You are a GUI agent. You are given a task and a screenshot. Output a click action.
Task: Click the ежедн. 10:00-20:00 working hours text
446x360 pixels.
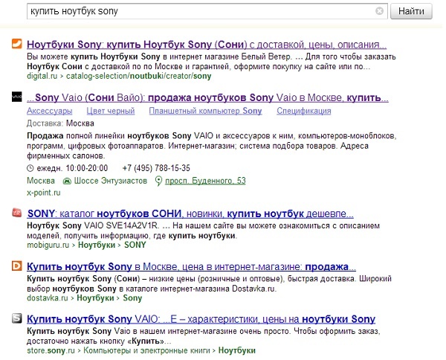point(72,168)
